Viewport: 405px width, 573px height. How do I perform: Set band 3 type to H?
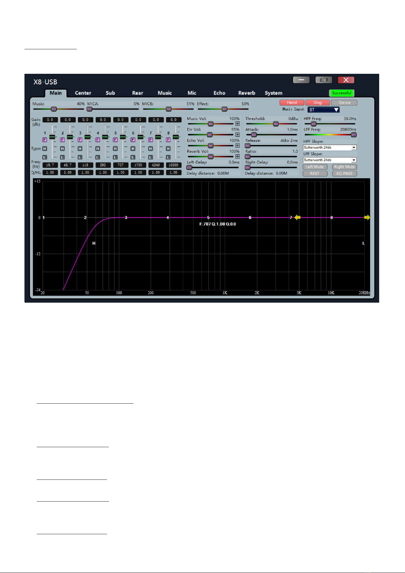[x=80, y=149]
